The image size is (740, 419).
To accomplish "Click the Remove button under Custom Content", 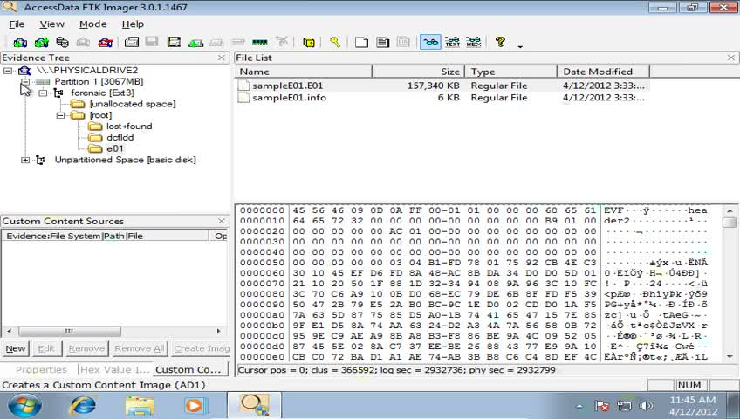I will point(86,348).
